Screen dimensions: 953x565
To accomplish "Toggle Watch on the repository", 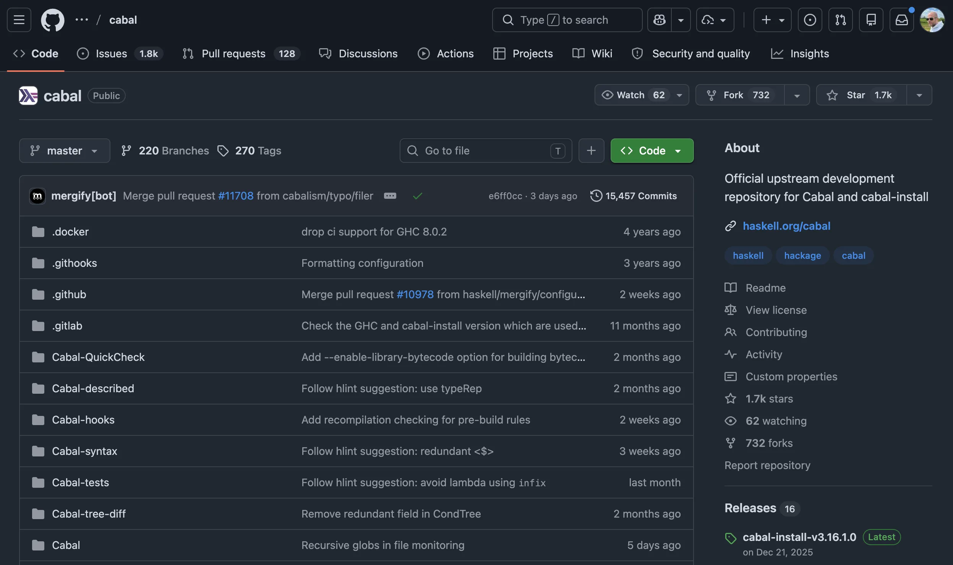I will 642,95.
